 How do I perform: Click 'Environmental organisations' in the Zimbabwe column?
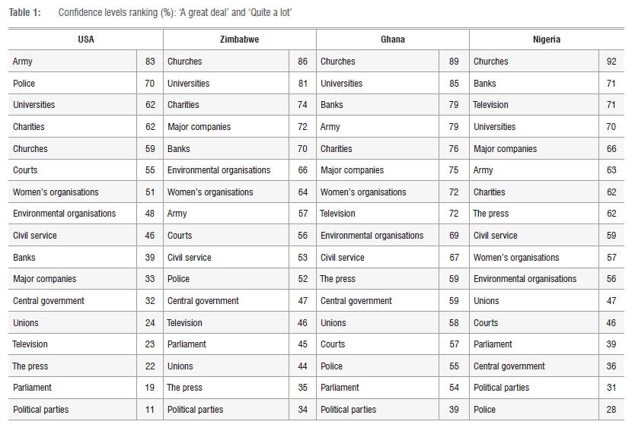[x=219, y=170]
